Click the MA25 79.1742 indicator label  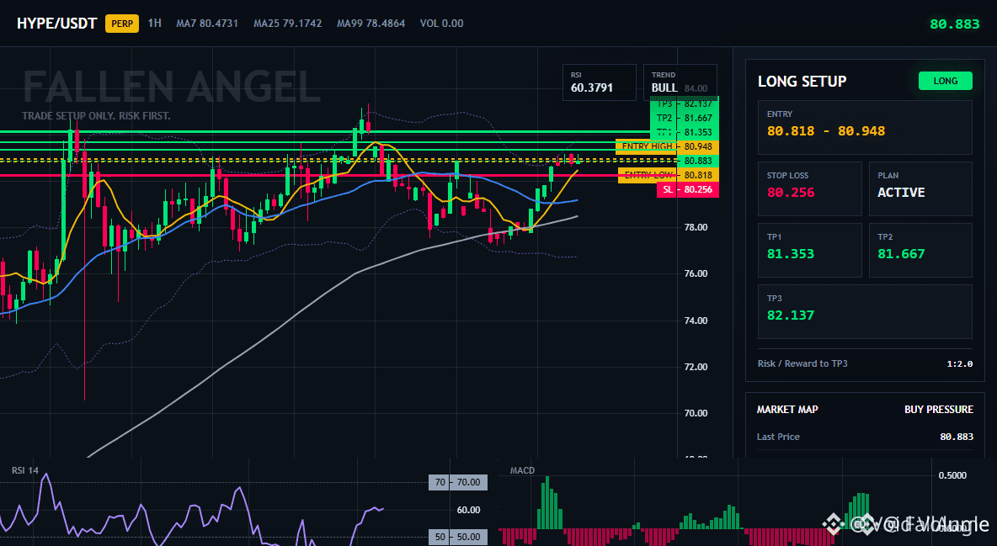(287, 24)
